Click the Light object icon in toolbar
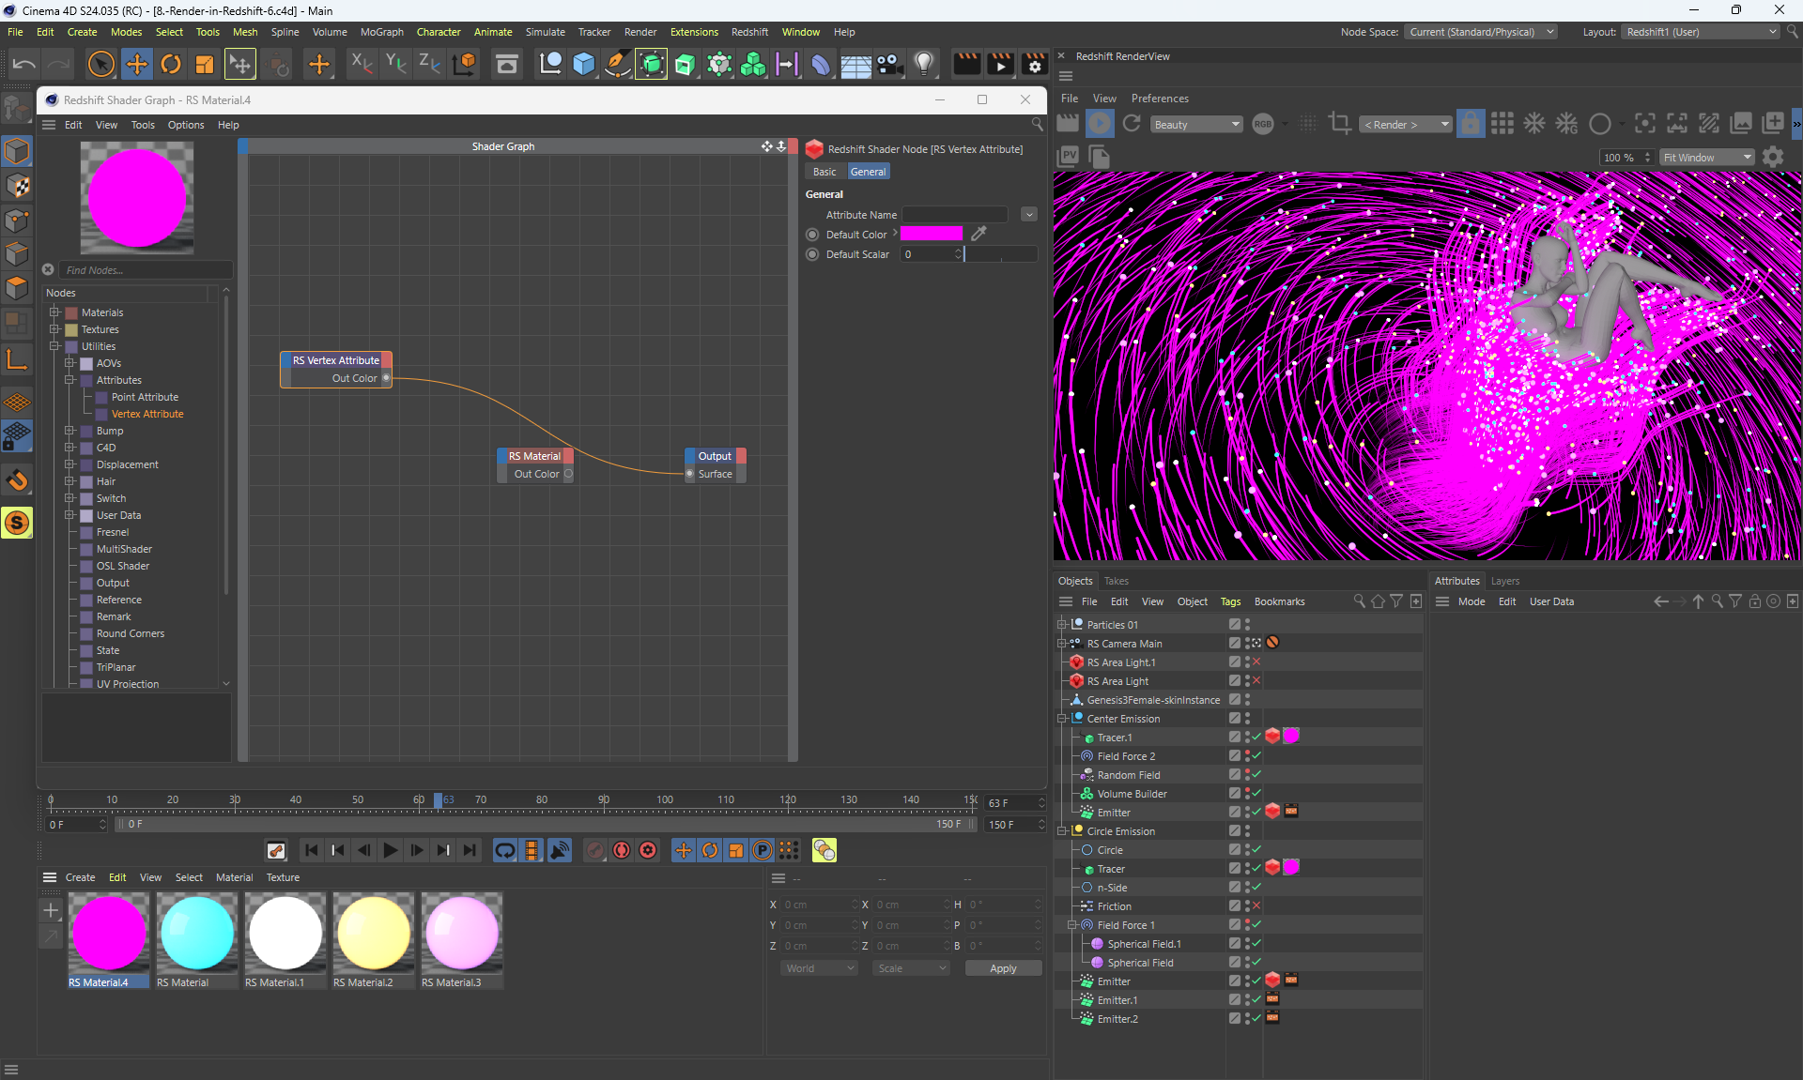Viewport: 1803px width, 1080px height. (x=924, y=64)
